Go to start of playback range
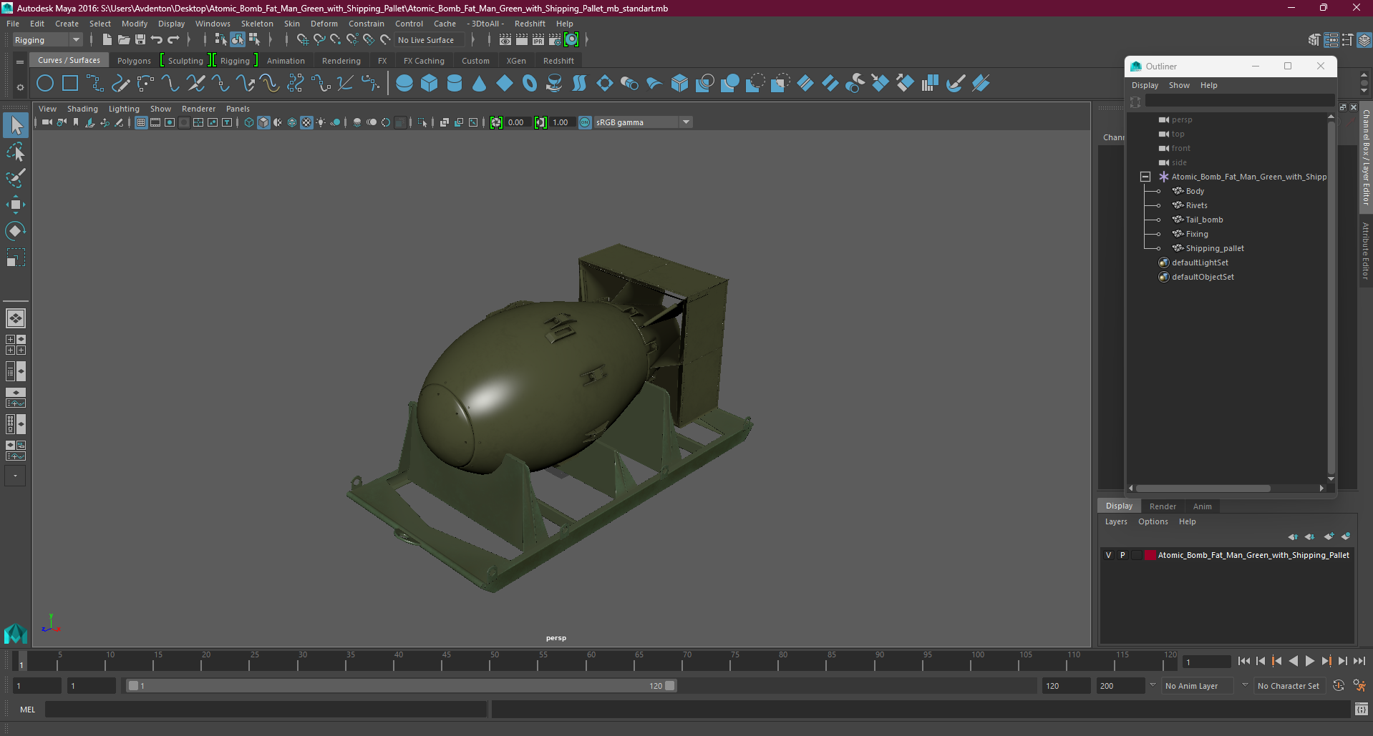 click(1244, 662)
